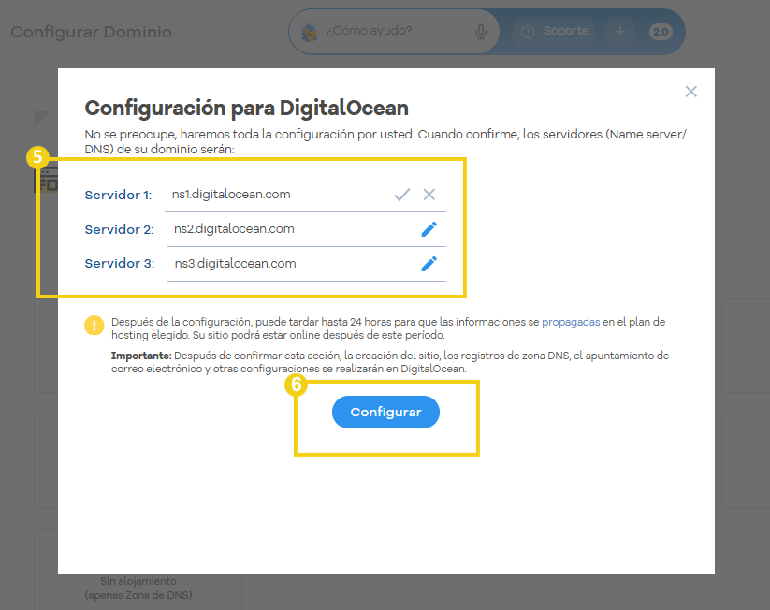The width and height of the screenshot is (770, 610).
Task: Close the DigitalOcean configuration dialog
Action: [x=690, y=92]
